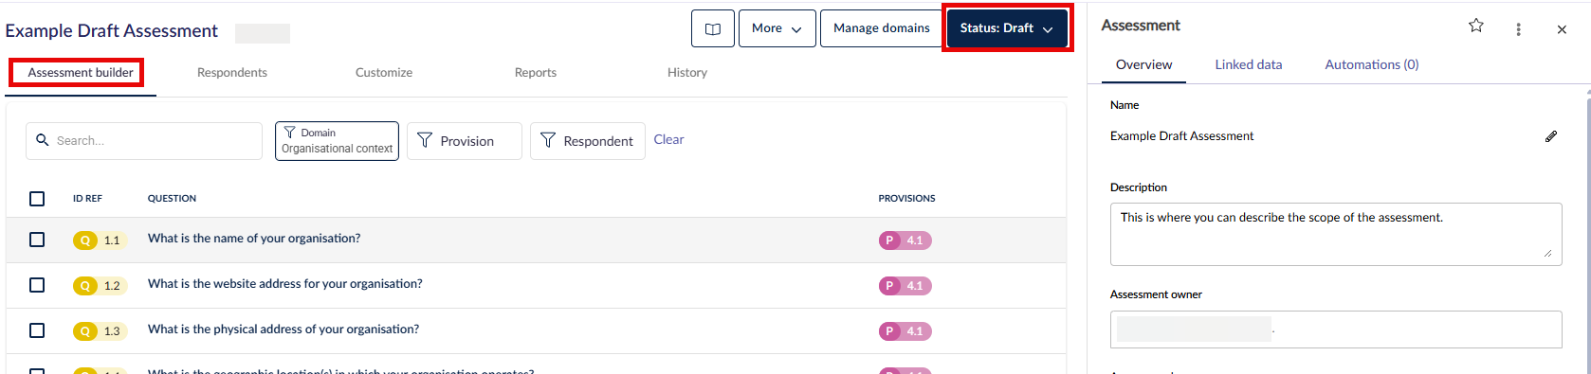The image size is (1591, 374).
Task: Select the Overview tab in side panel
Action: 1143,64
